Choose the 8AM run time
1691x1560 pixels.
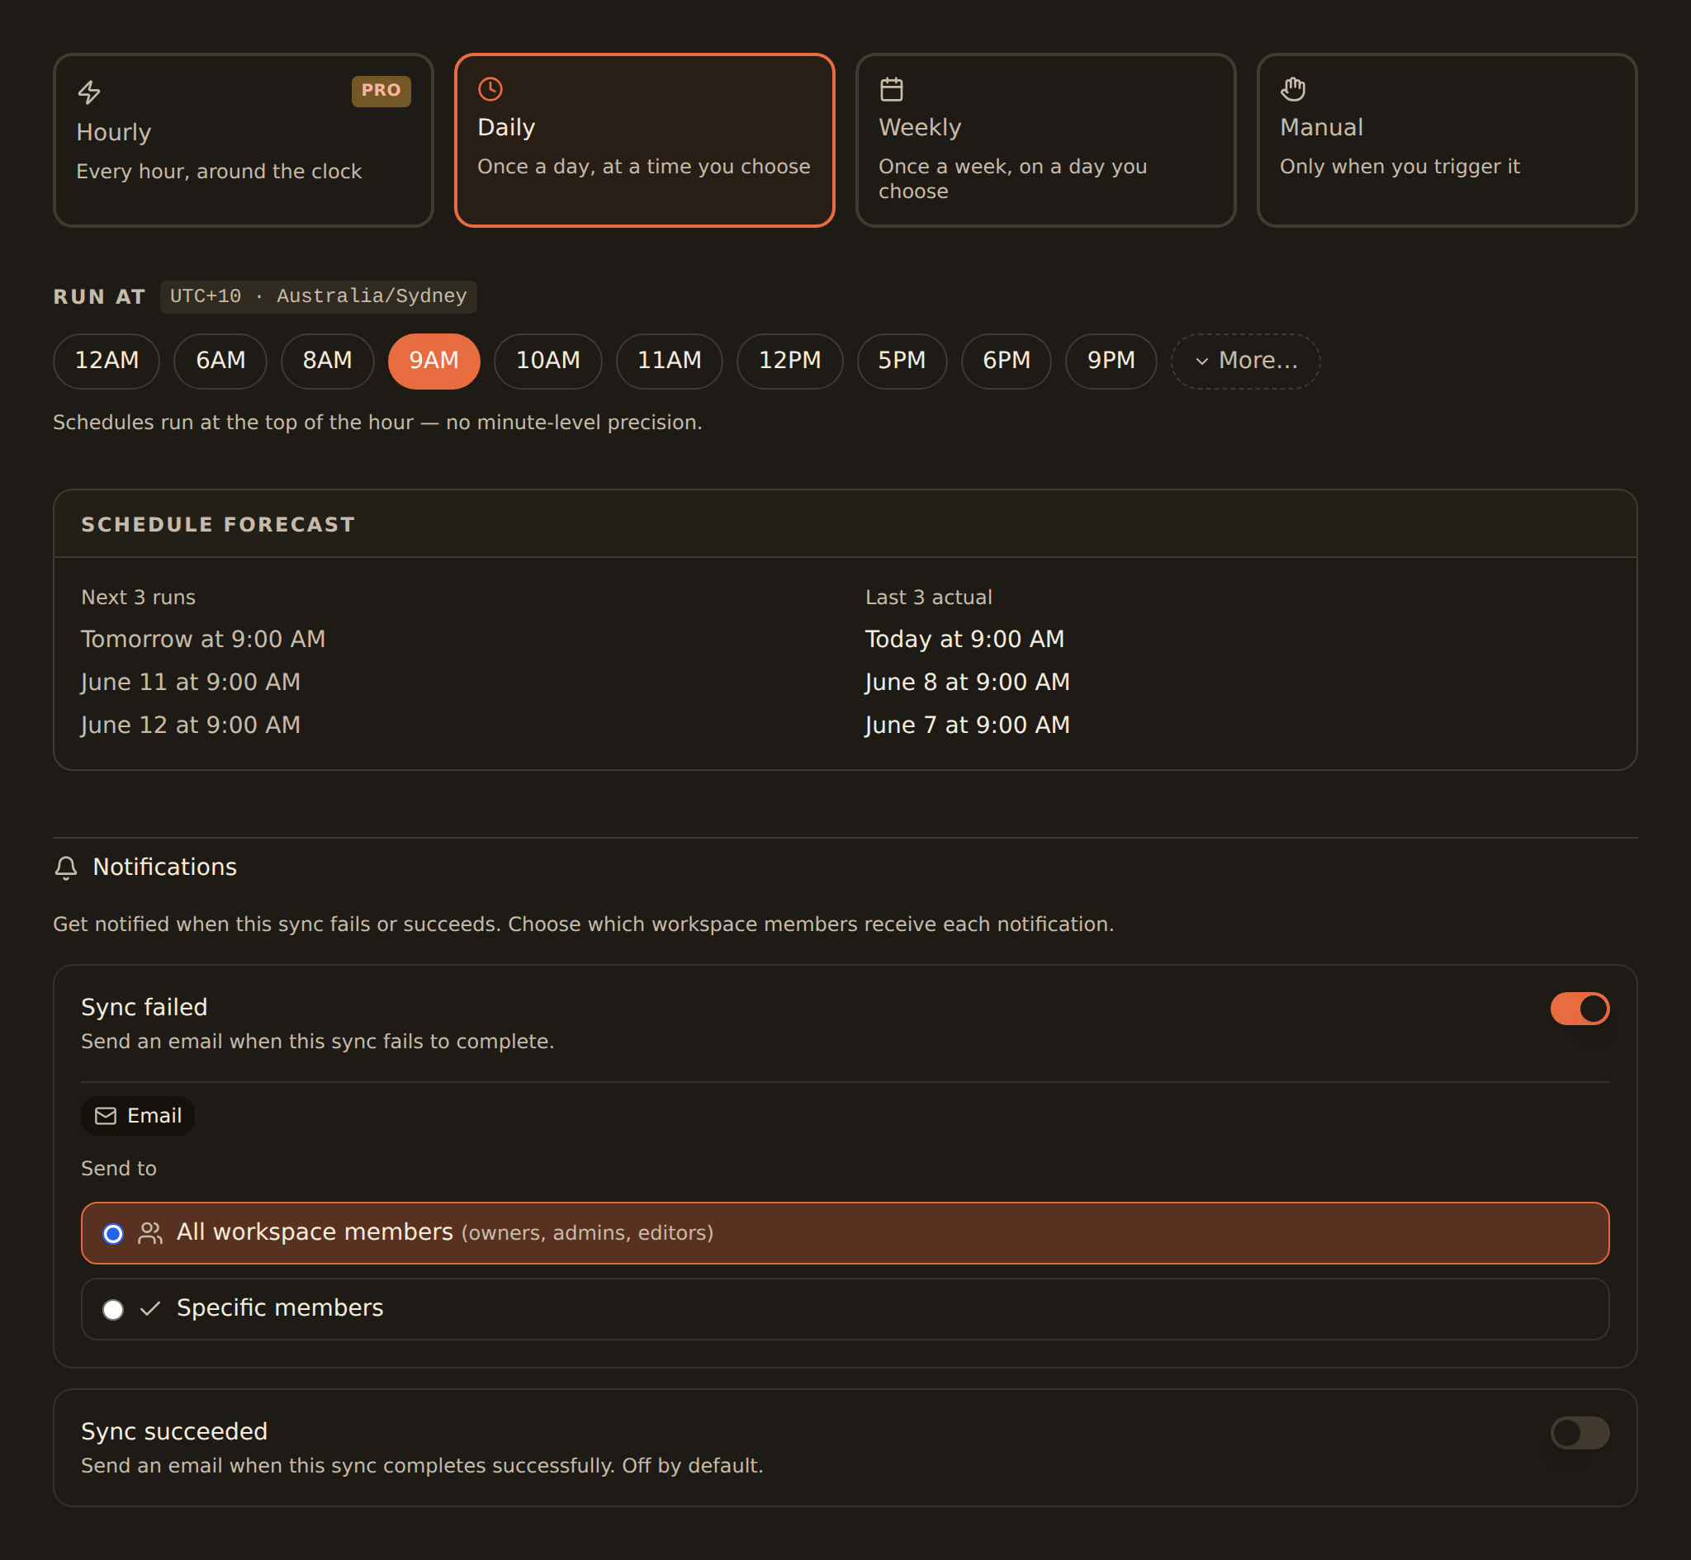coord(328,361)
